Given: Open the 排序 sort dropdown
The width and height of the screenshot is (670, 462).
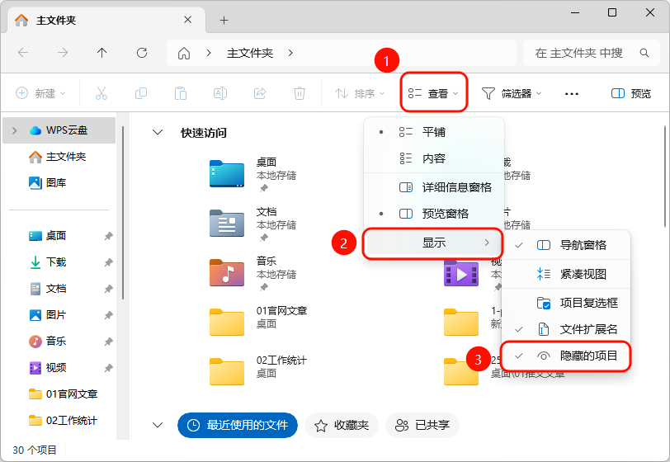Looking at the screenshot, I should coord(360,93).
